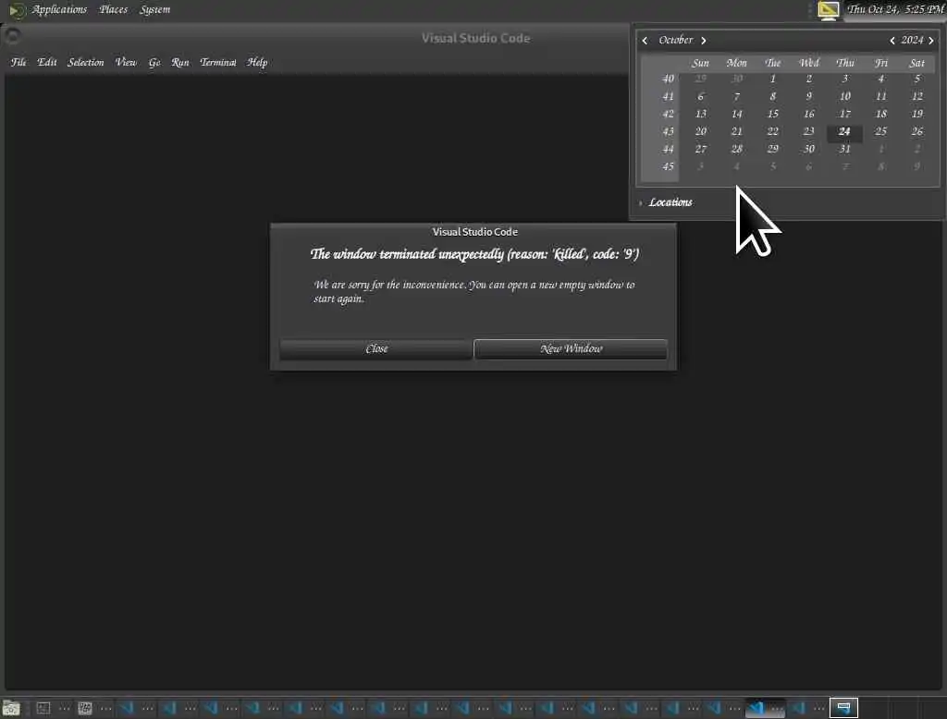The height and width of the screenshot is (719, 947).
Task: Select October 16 in the calendar
Action: tap(808, 114)
